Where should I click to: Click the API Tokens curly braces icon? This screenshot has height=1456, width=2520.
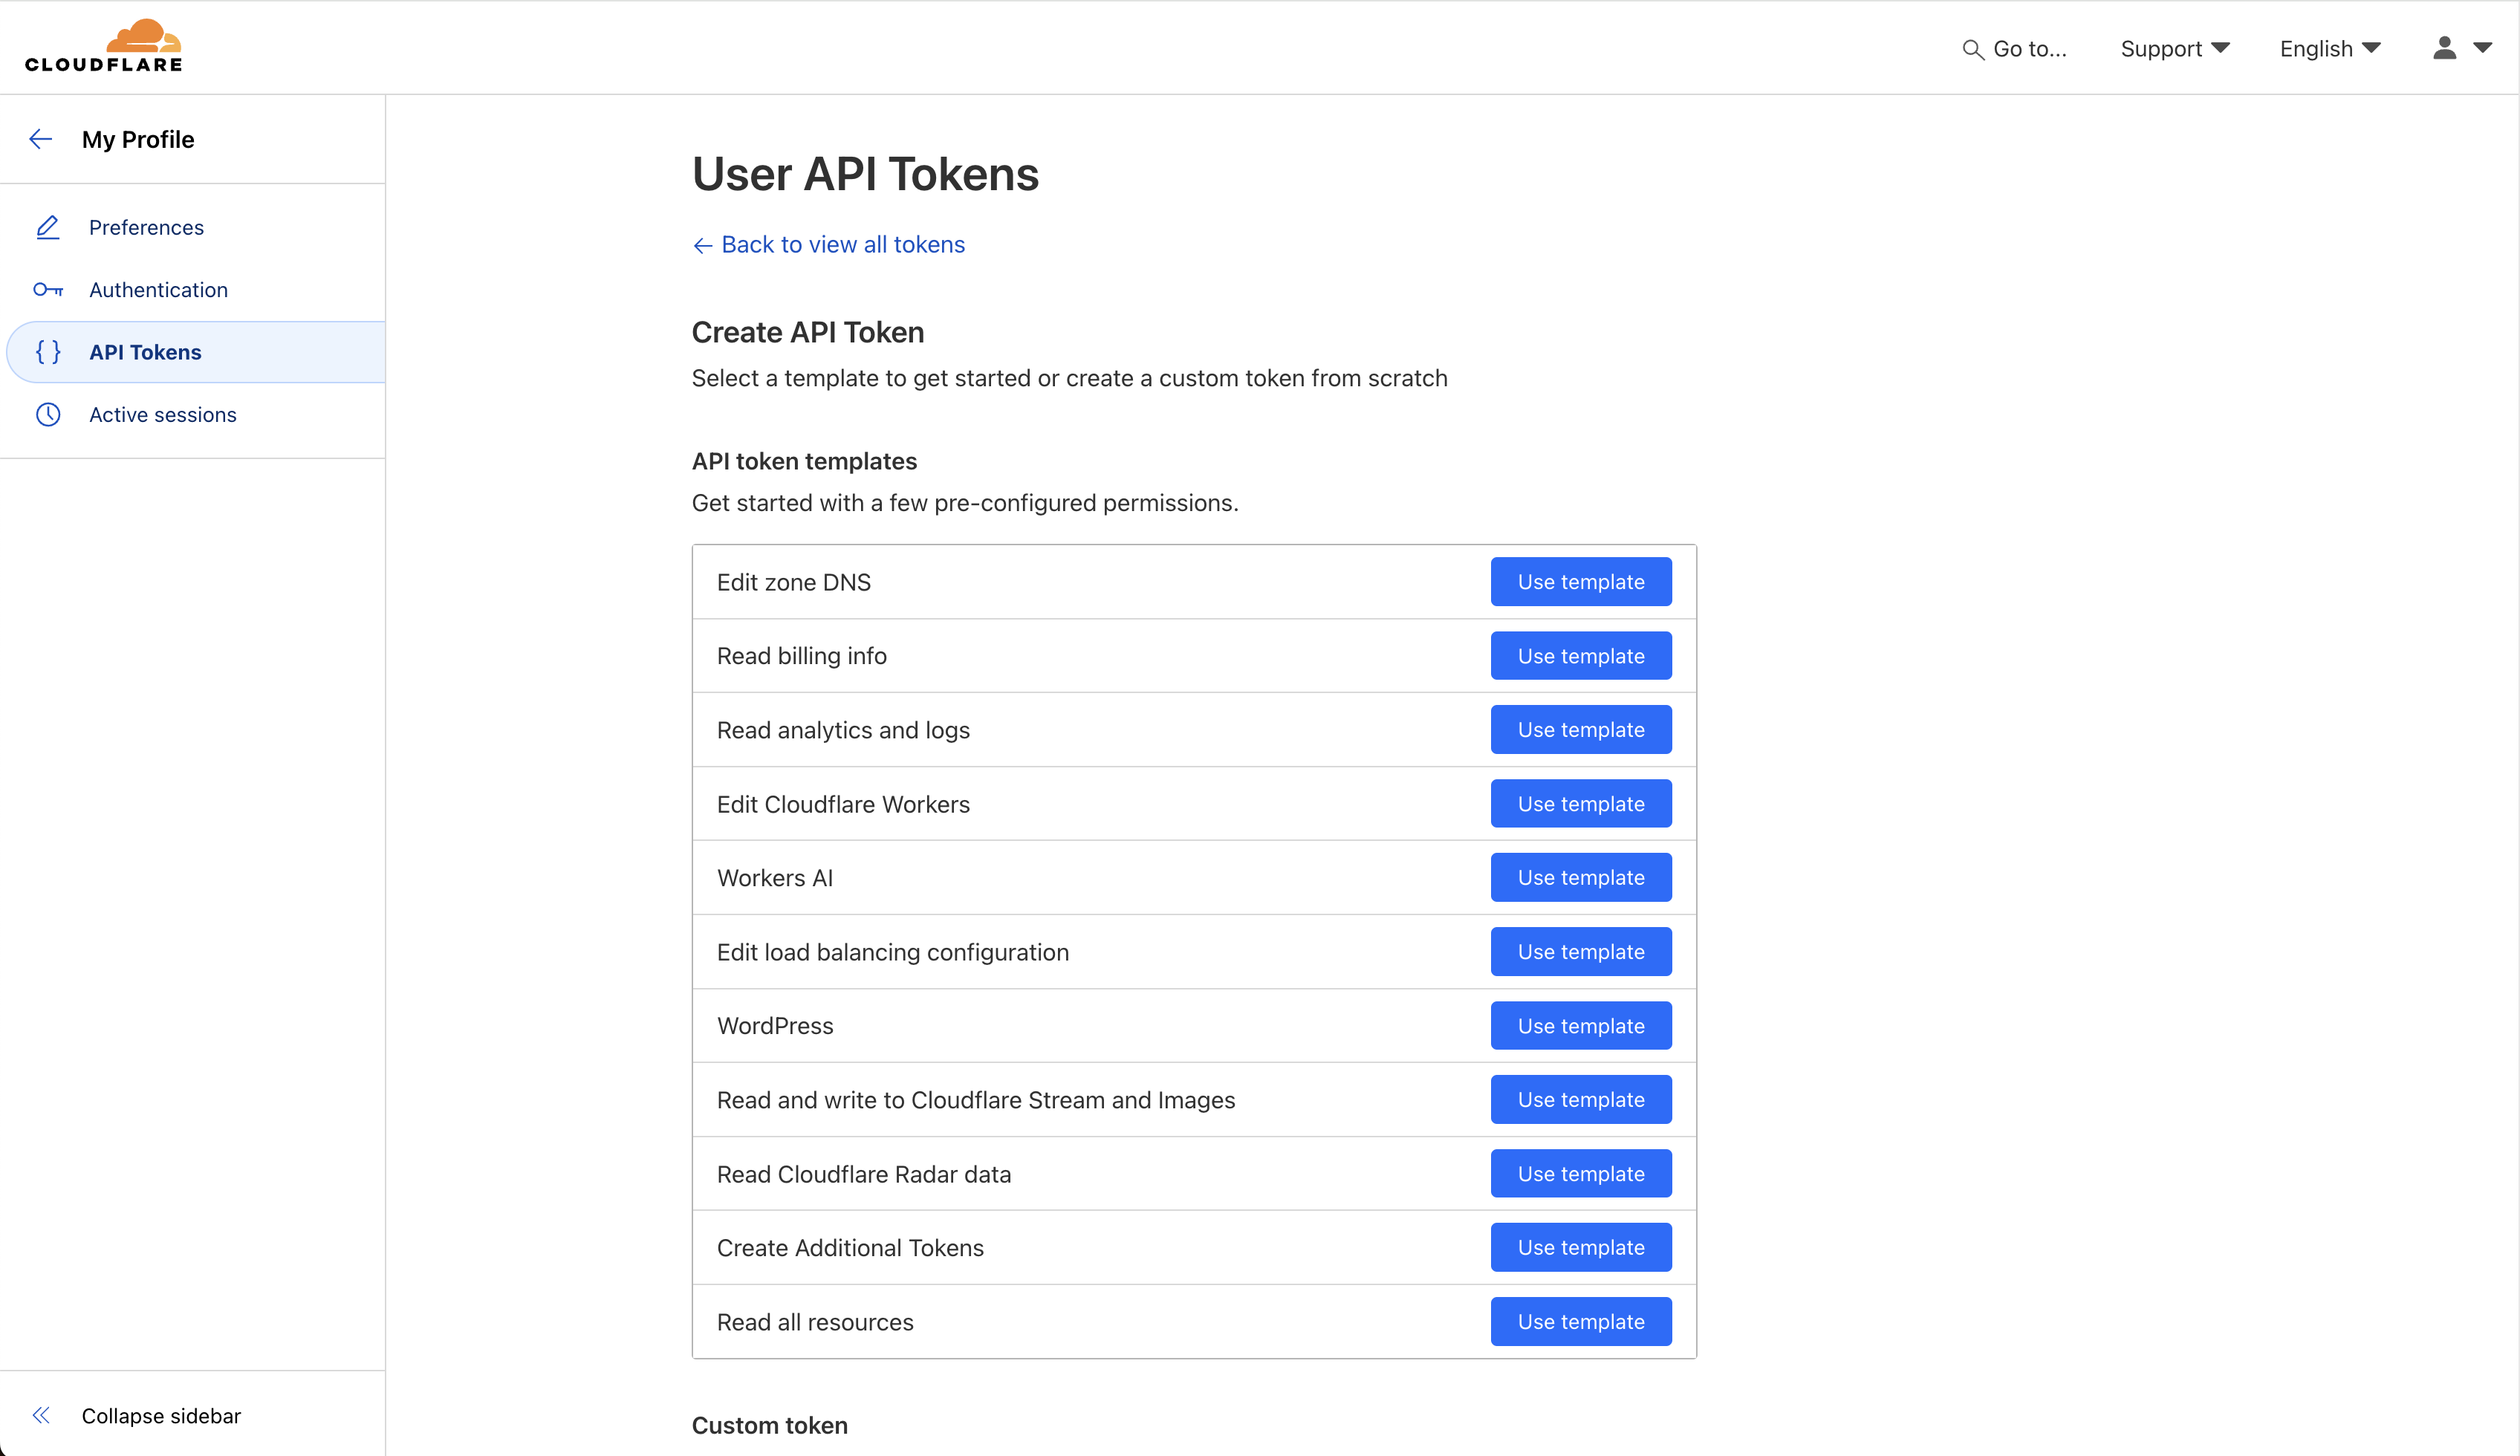point(48,352)
